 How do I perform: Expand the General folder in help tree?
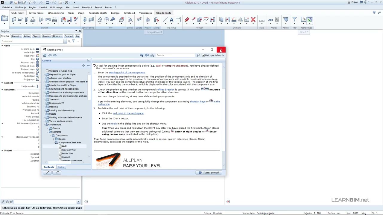click(x=47, y=128)
